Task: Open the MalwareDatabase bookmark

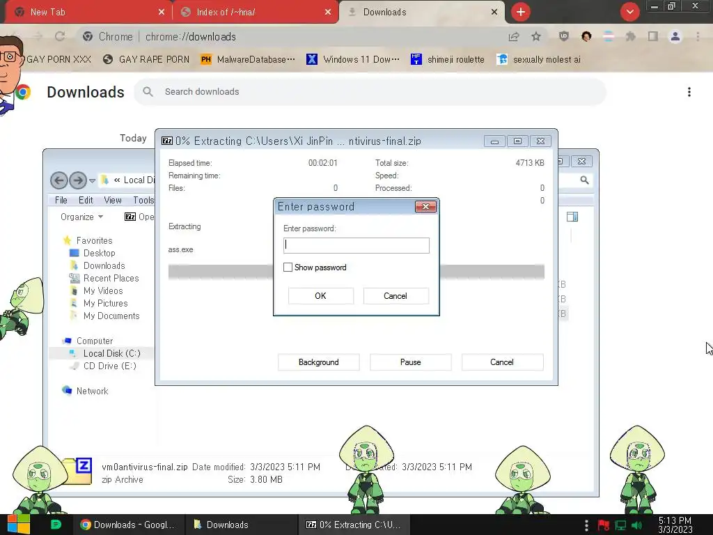Action: click(249, 60)
